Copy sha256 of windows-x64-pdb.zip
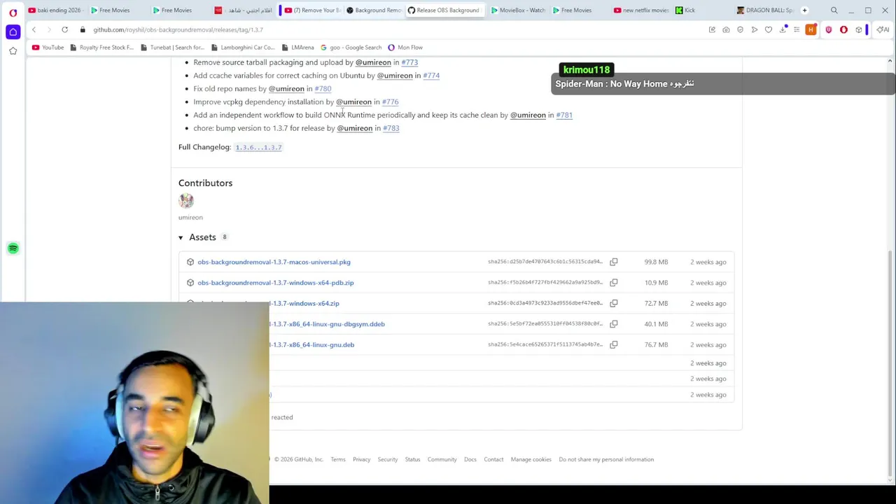Viewport: 896px width, 504px height. (614, 283)
